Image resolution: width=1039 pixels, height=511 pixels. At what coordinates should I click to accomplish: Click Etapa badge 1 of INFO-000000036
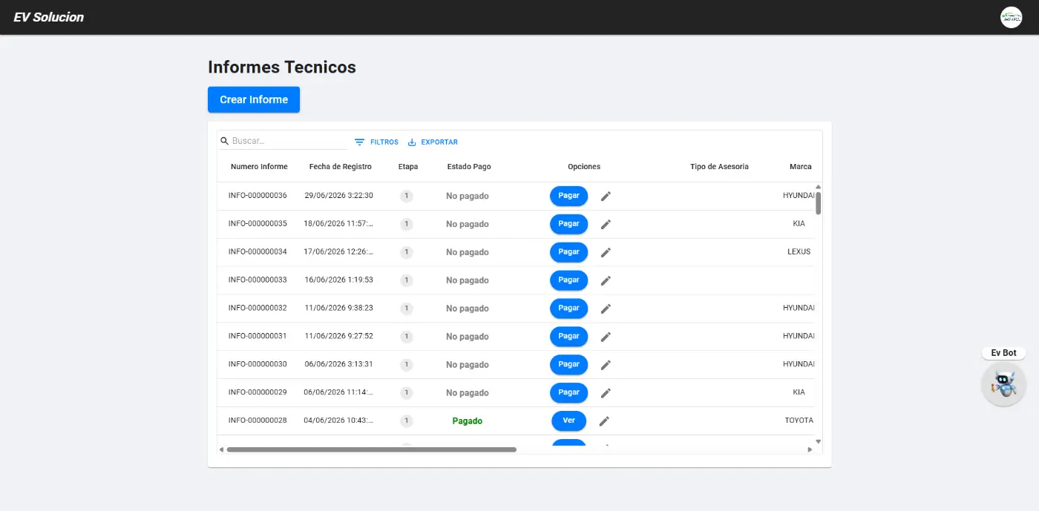point(406,196)
